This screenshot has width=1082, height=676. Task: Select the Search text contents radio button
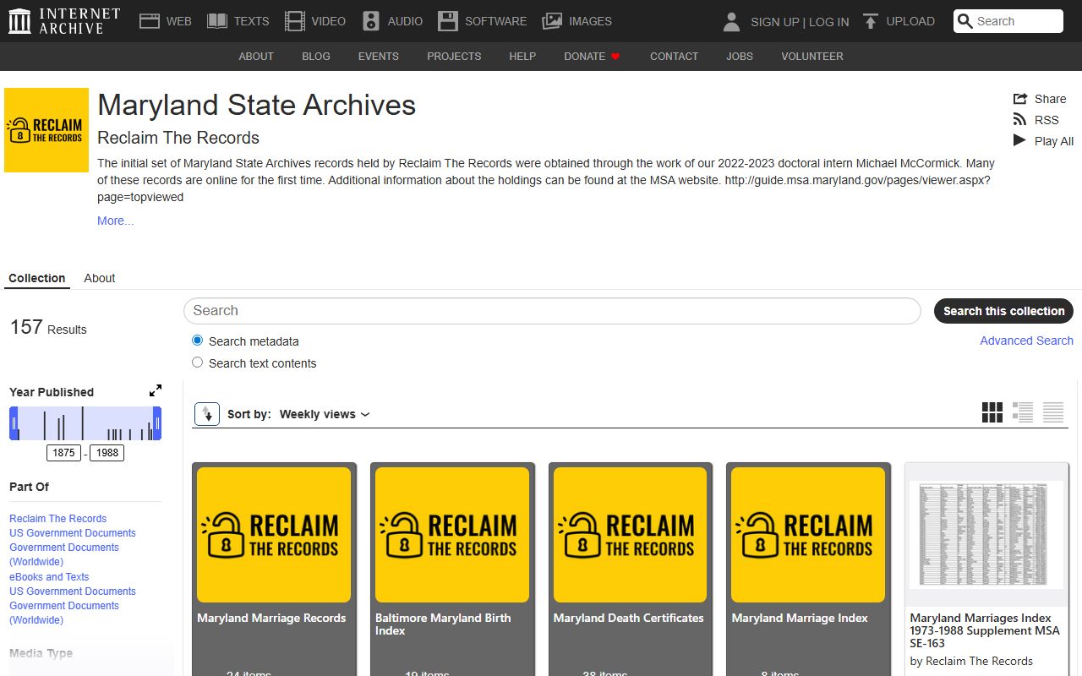[198, 363]
